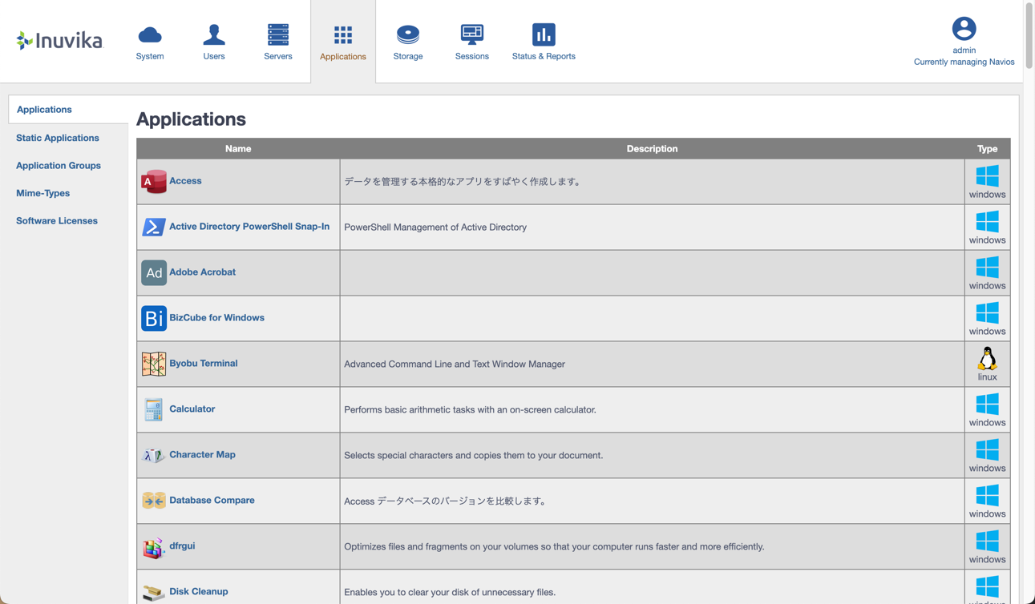
Task: Click the Access application icon
Action: (x=154, y=182)
